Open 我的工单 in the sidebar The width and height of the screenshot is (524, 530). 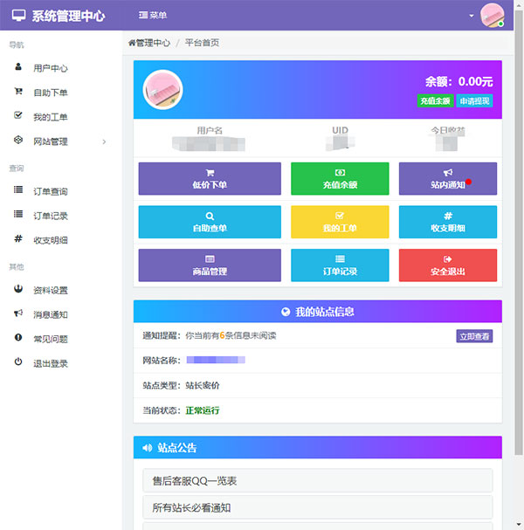tap(50, 117)
